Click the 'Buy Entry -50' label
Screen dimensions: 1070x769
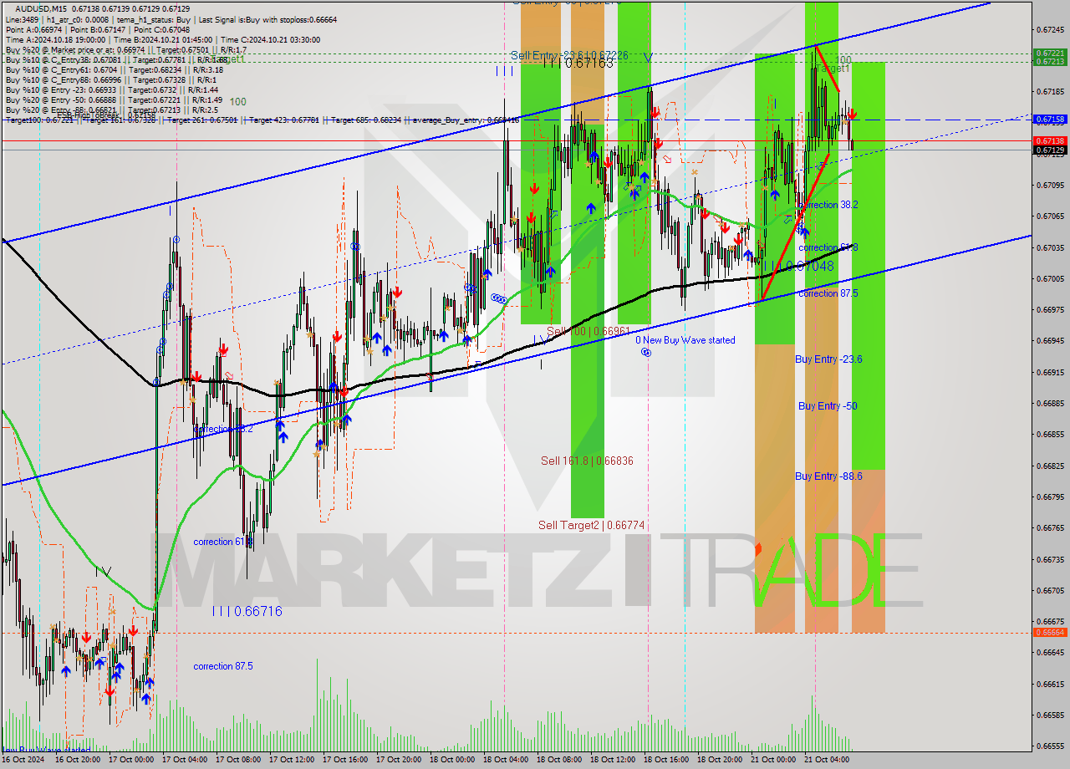(828, 405)
